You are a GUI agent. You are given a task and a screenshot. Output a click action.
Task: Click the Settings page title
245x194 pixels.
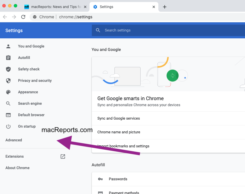(14, 31)
